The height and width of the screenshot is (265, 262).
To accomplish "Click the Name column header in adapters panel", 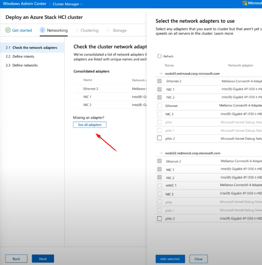I will (x=169, y=65).
